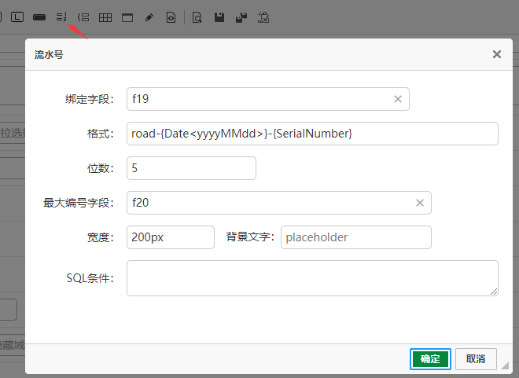Screen dimensions: 519x378
Task: Select the pencil edit icon
Action: (149, 17)
